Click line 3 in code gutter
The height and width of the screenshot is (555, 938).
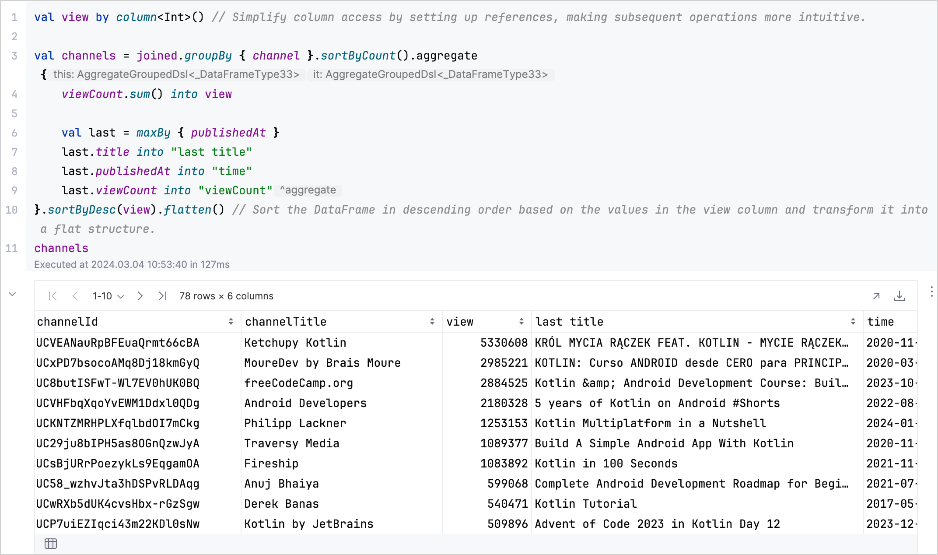point(14,56)
